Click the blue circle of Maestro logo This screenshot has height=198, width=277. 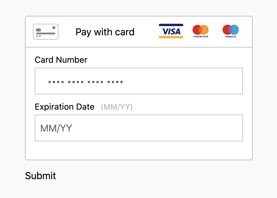pos(235,30)
